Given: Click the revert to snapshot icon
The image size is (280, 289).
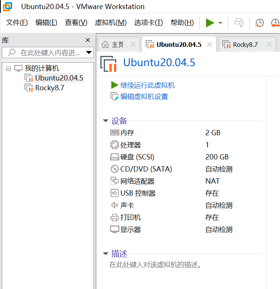Looking at the screenshot, I should [x=275, y=23].
